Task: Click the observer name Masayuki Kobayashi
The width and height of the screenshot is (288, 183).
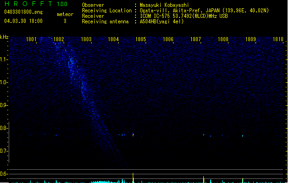Action: (x=164, y=5)
